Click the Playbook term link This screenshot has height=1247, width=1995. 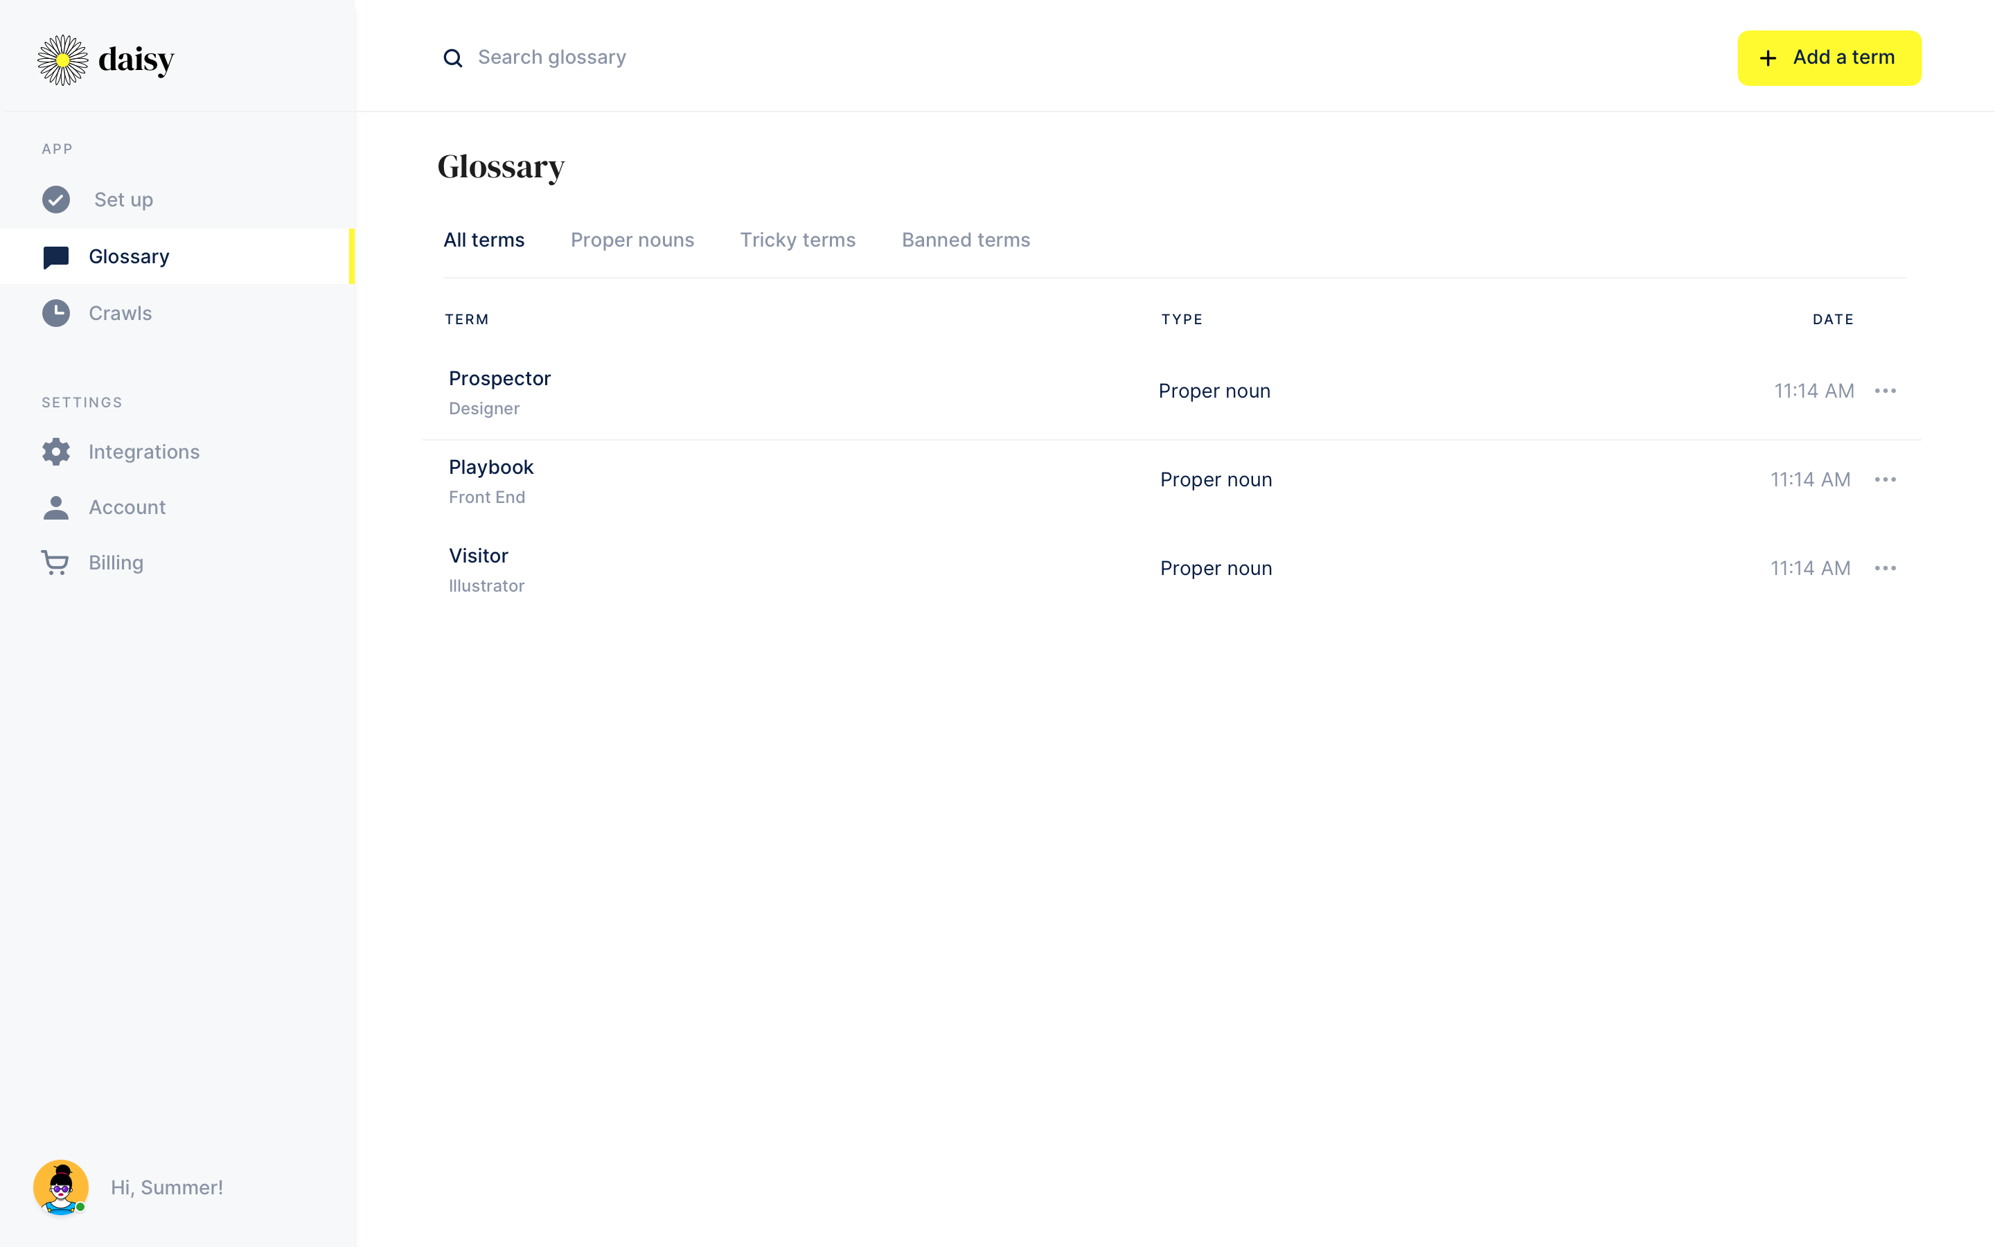(x=491, y=467)
